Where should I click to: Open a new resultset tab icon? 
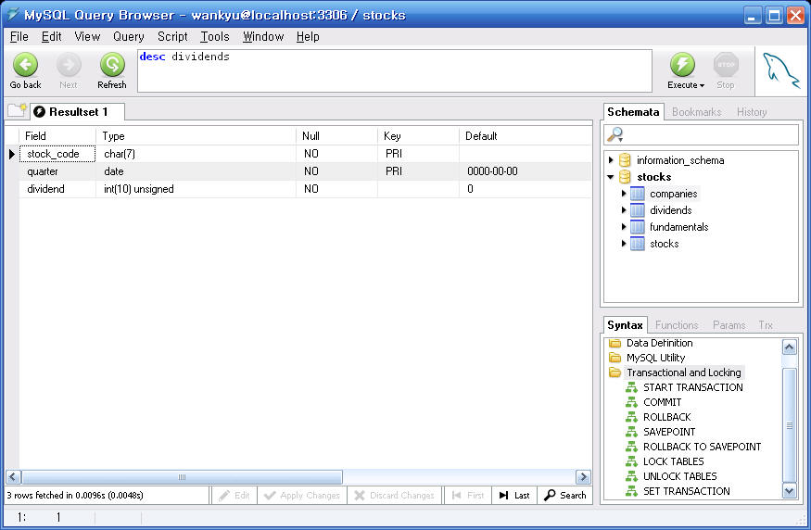point(17,110)
